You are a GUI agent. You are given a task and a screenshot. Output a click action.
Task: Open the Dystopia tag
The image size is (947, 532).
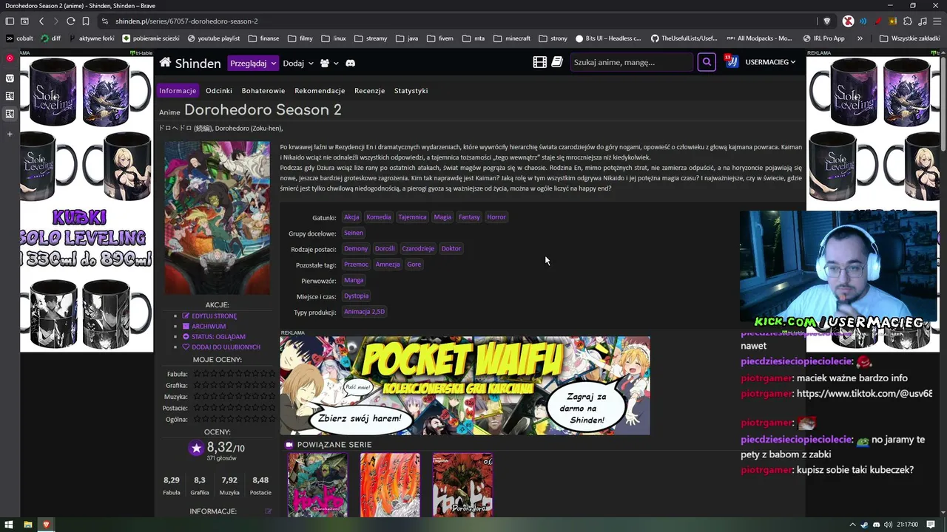pyautogui.click(x=356, y=296)
